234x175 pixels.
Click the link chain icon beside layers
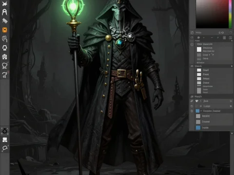click(192, 101)
